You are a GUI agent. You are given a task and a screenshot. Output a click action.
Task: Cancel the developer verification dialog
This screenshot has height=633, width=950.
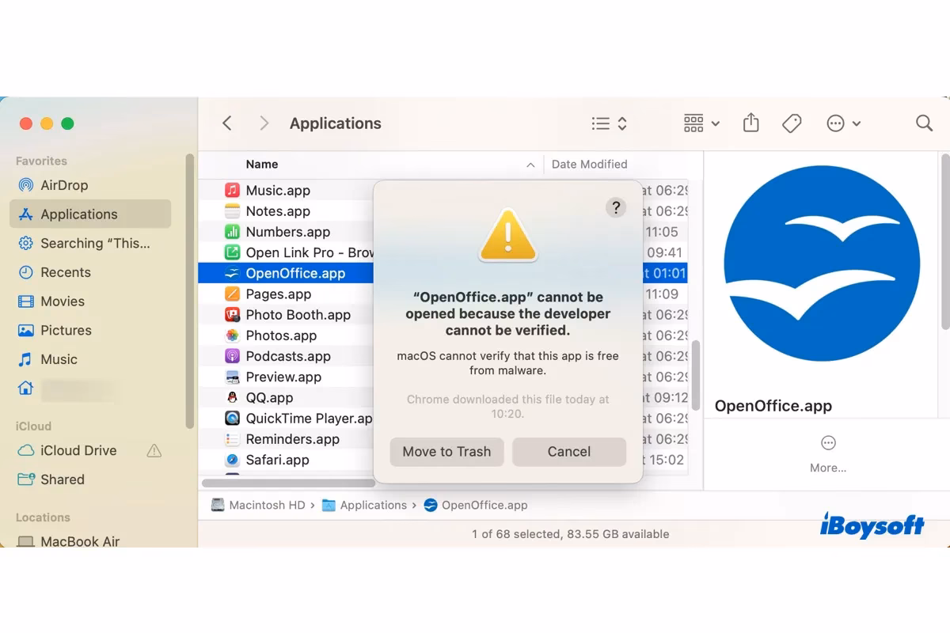(569, 452)
